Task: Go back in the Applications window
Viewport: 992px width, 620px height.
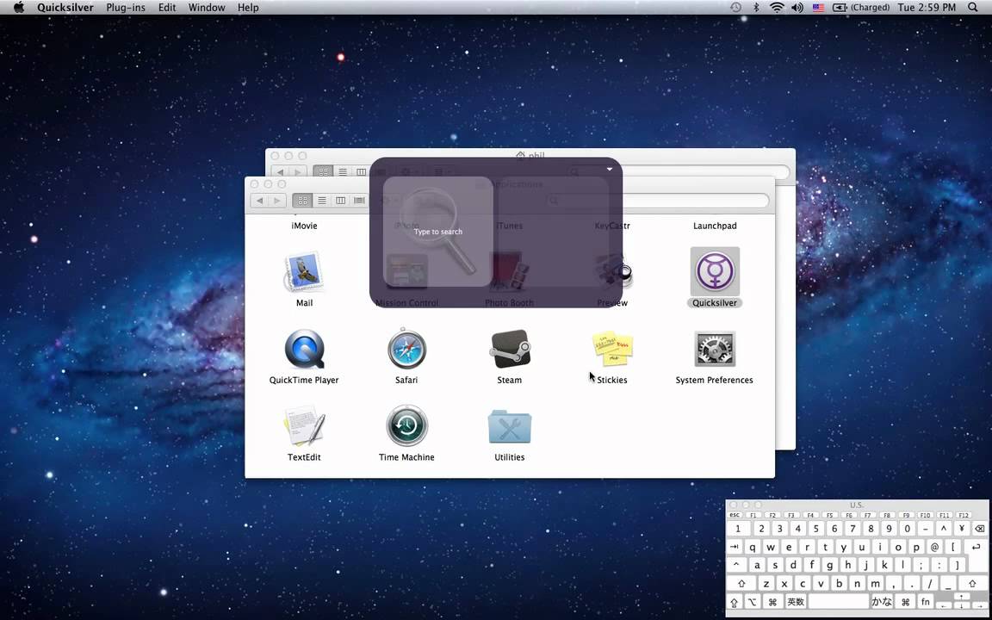Action: [259, 201]
